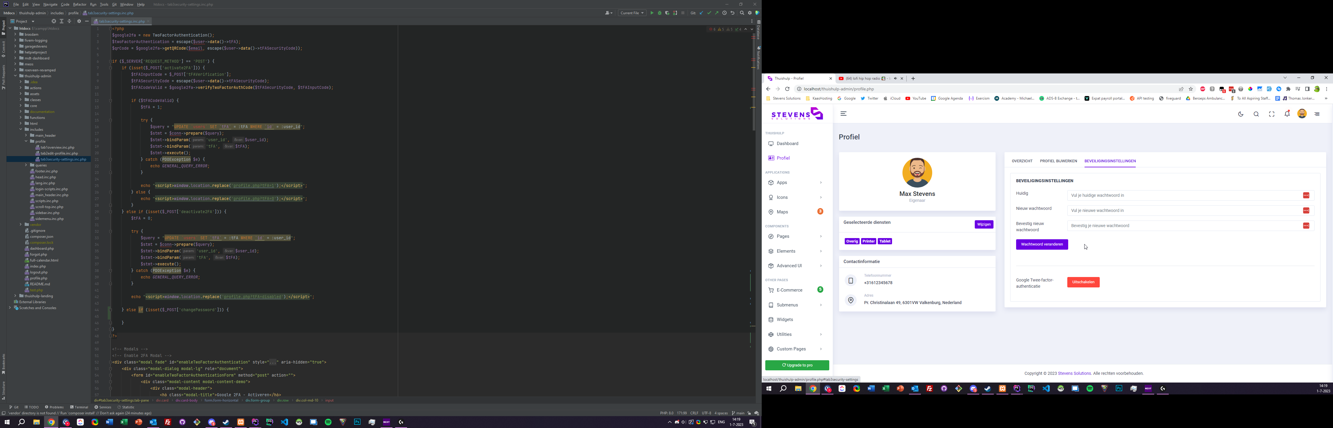Screen dimensions: 1333x428
Task: Open the Refactor menu
Action: [80, 4]
